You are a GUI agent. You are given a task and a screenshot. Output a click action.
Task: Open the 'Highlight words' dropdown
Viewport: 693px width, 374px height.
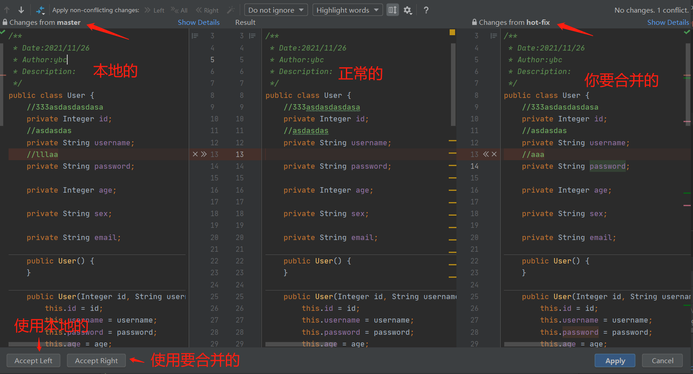[x=348, y=10]
